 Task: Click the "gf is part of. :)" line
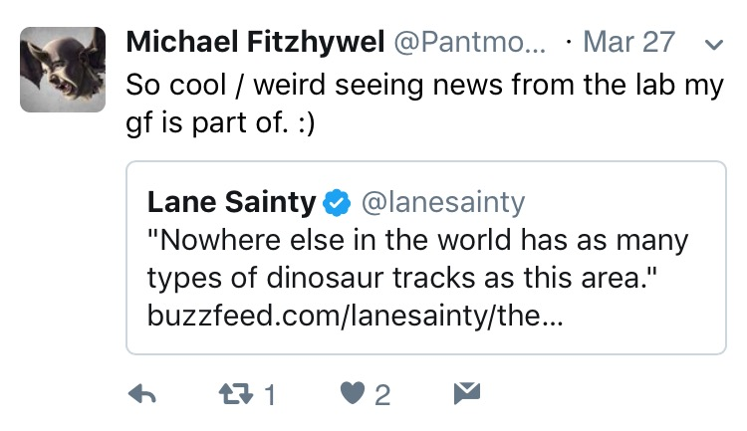point(224,126)
